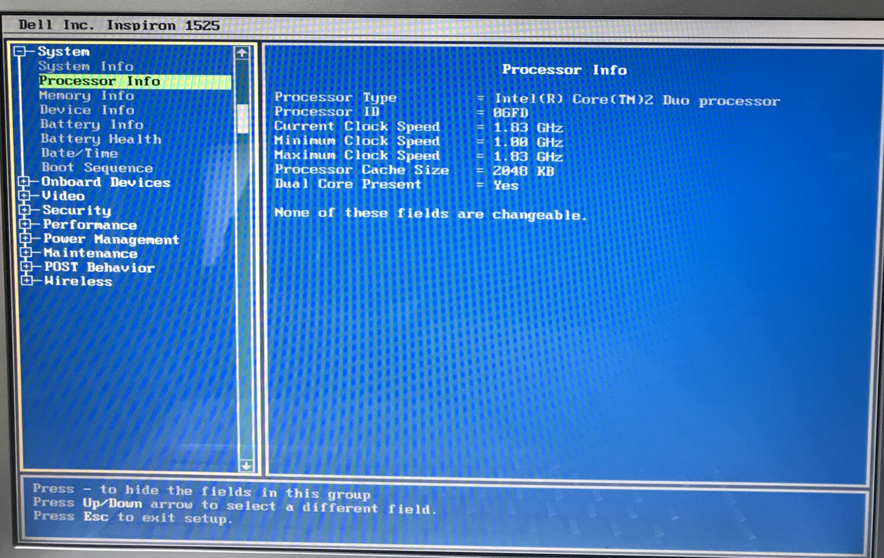Expand the Power Management group
The height and width of the screenshot is (558, 884).
26,238
